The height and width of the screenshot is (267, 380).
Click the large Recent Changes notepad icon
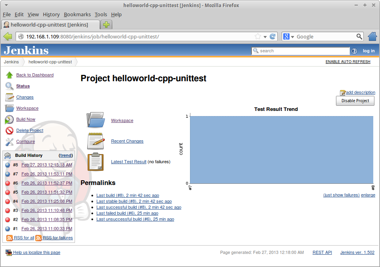(x=96, y=141)
